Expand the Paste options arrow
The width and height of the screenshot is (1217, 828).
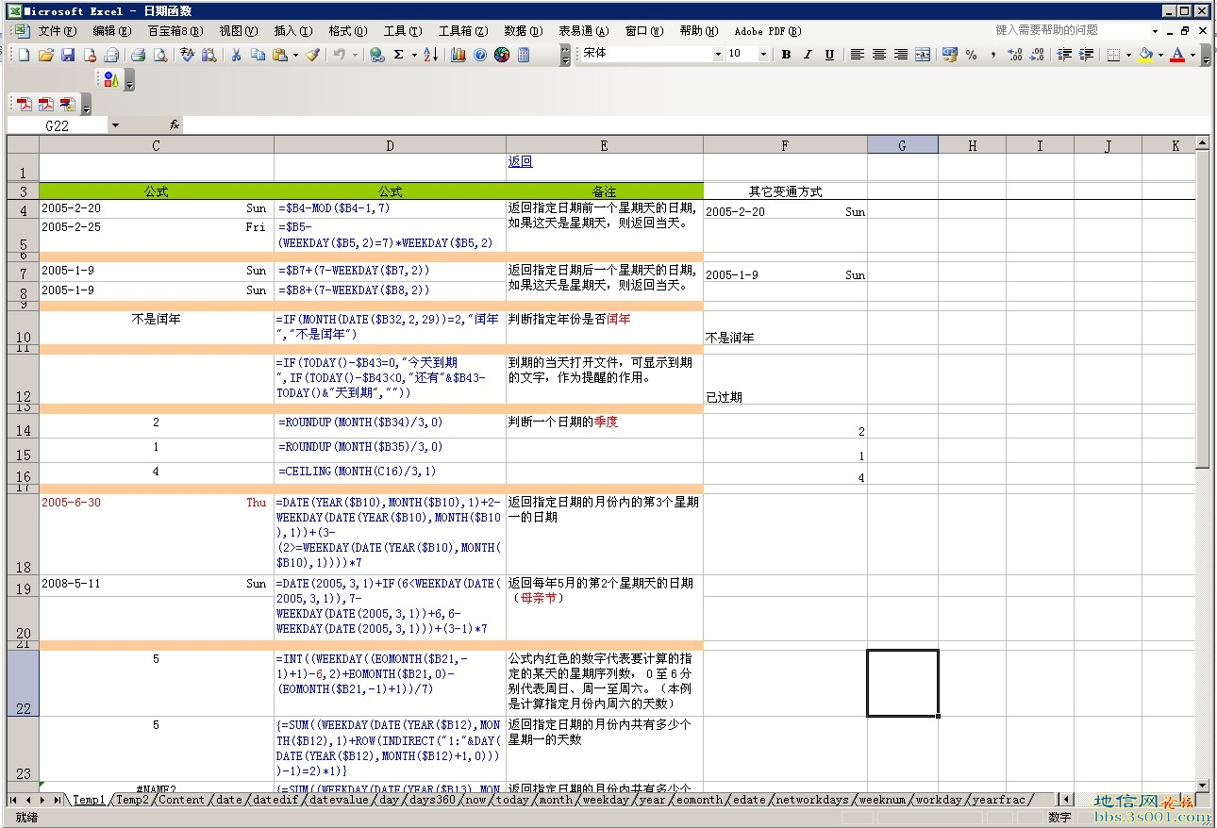coord(295,55)
